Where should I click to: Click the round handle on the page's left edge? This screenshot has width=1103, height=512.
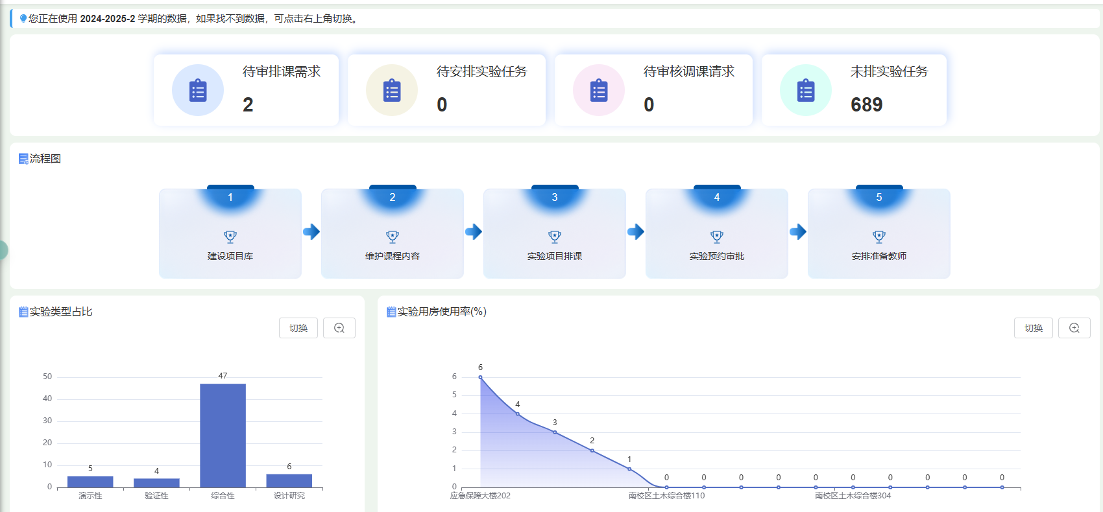click(3, 250)
